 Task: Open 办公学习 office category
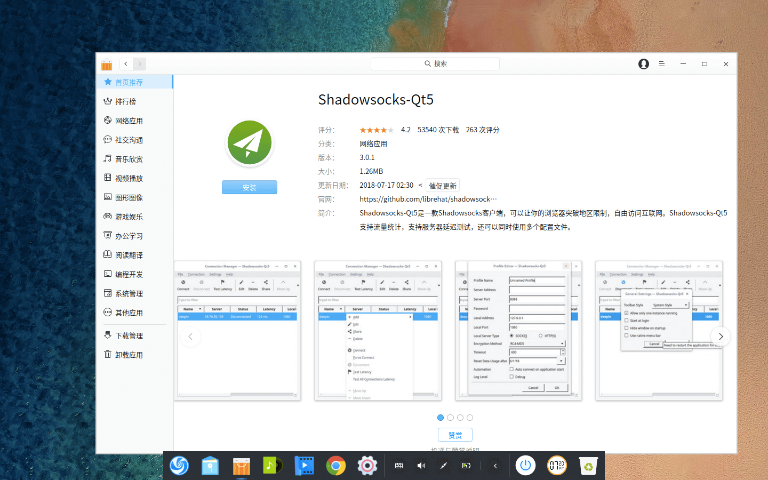pyautogui.click(x=134, y=236)
